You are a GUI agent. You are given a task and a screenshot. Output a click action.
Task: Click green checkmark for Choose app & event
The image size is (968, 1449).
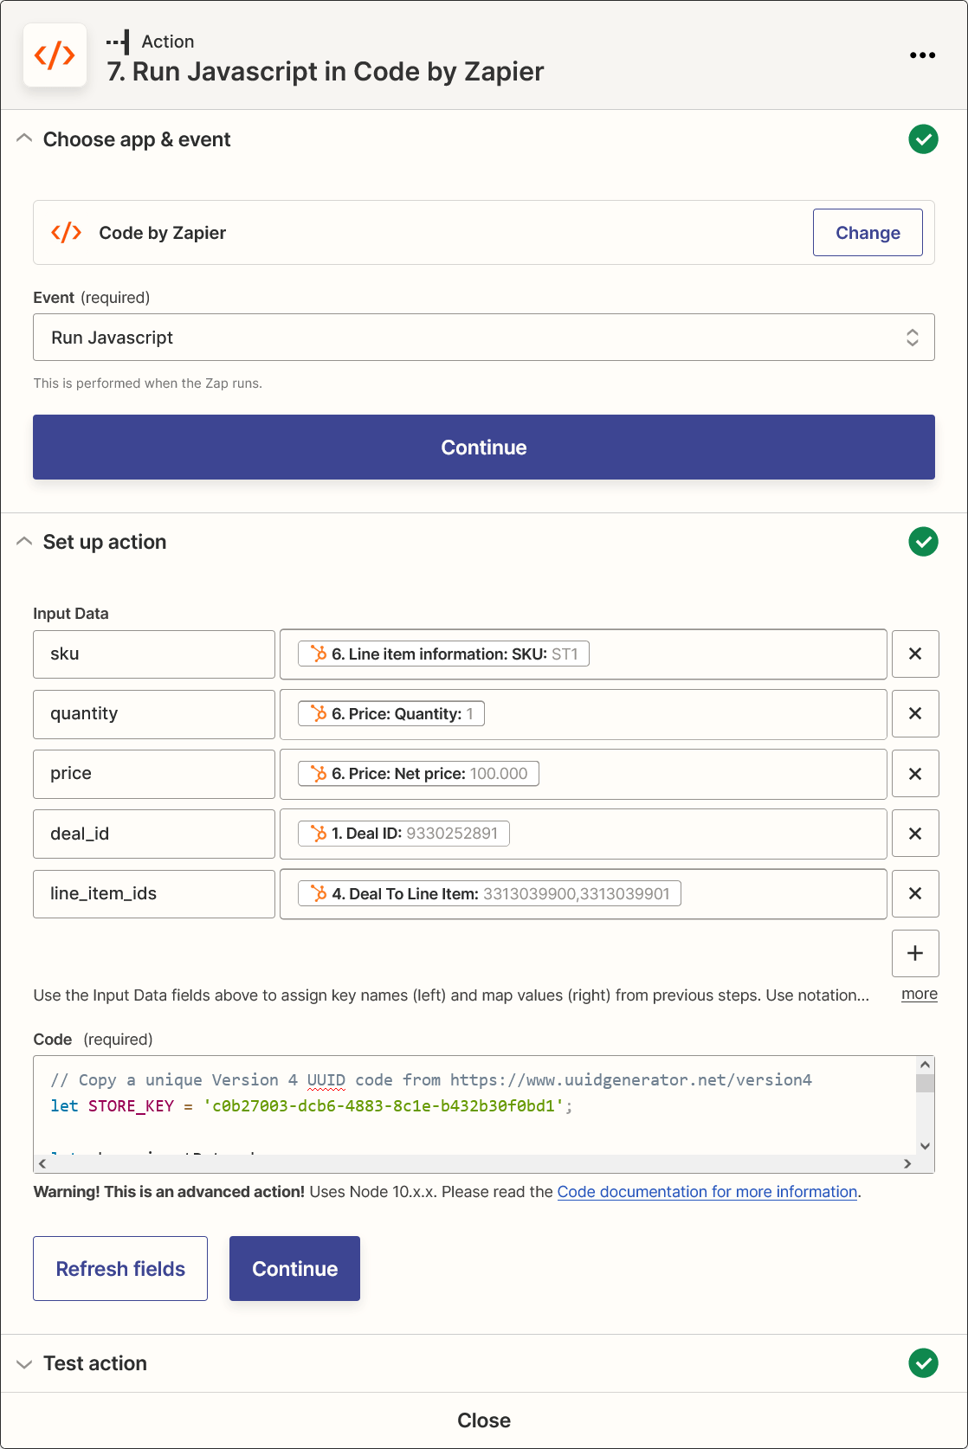point(923,139)
